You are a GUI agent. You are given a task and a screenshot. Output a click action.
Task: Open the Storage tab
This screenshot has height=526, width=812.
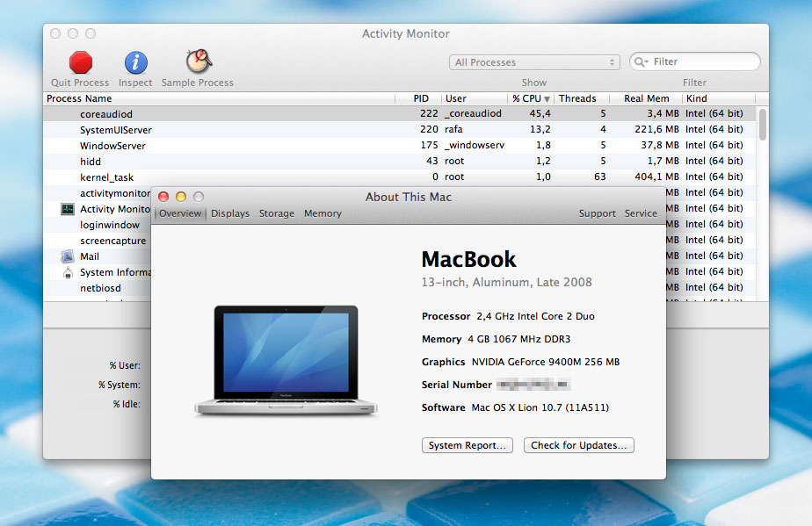(277, 213)
